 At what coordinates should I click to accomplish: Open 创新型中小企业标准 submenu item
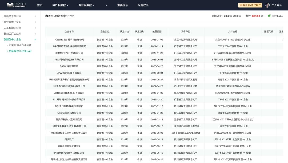(x=20, y=45)
